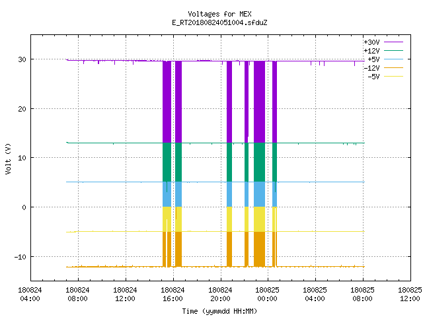
Task: Select the filename E_RT20180824051004.sfduZ subtitle
Action: pos(219,22)
